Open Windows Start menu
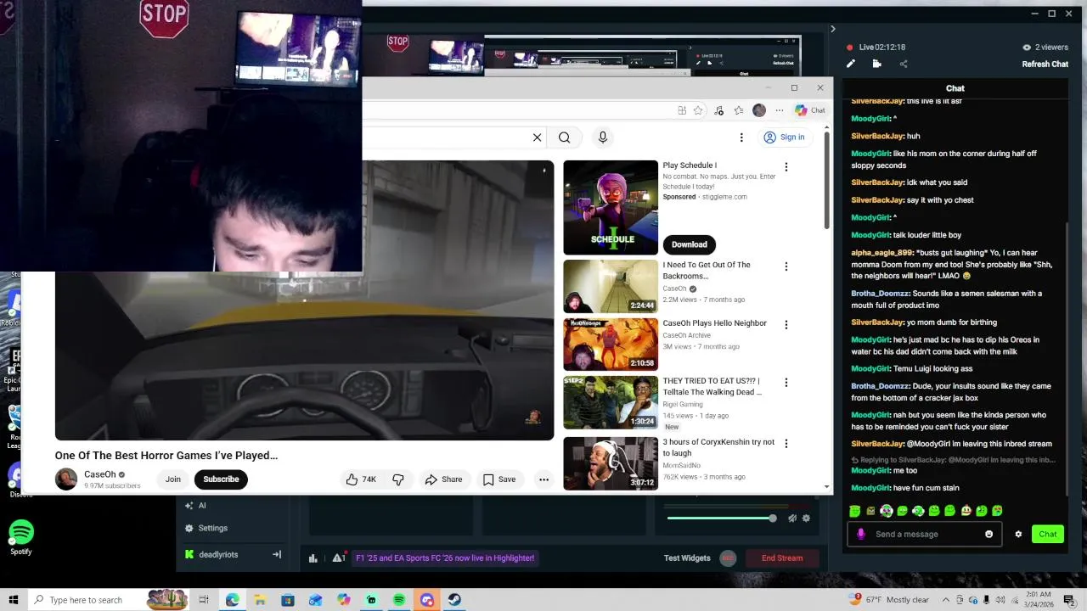 coord(14,600)
